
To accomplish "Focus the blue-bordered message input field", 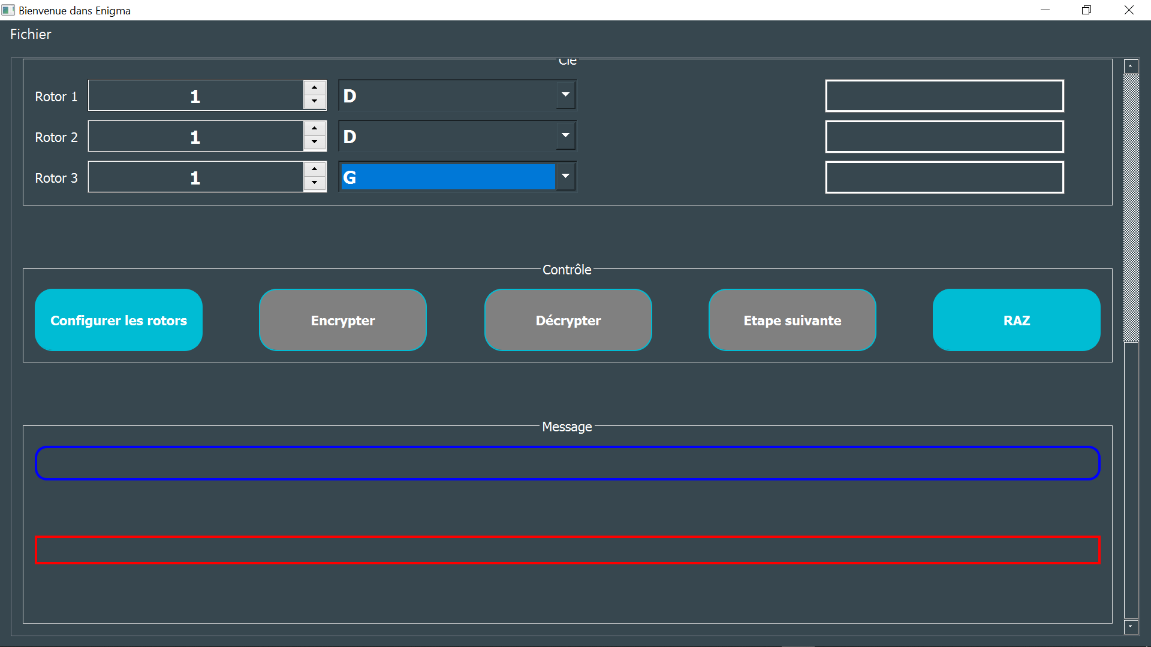I will (x=567, y=463).
